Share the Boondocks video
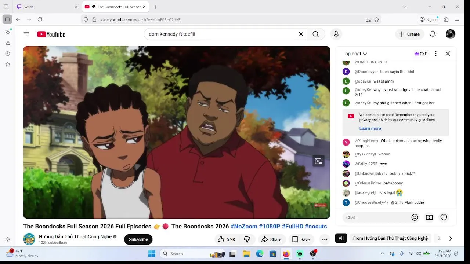 [x=271, y=239]
